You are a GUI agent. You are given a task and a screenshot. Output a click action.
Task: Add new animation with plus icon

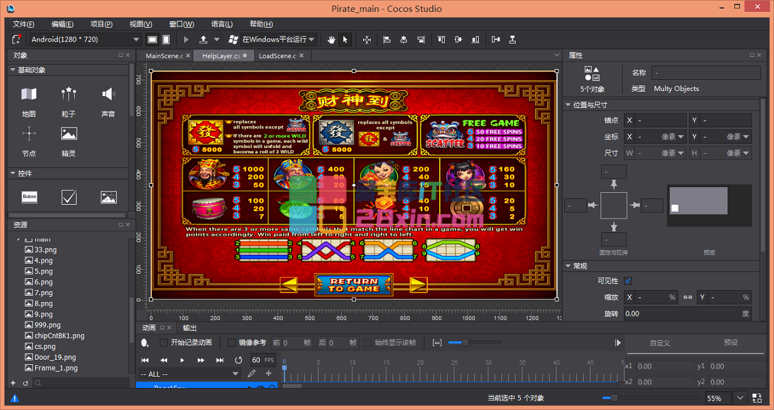tap(269, 374)
